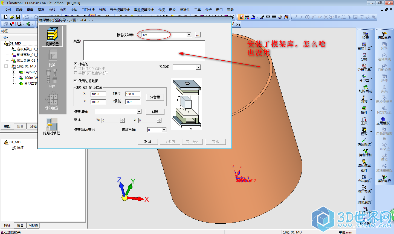Viewport: 394px width, 234px height.
Task: Open the 装配 menu
Action: (102, 10)
